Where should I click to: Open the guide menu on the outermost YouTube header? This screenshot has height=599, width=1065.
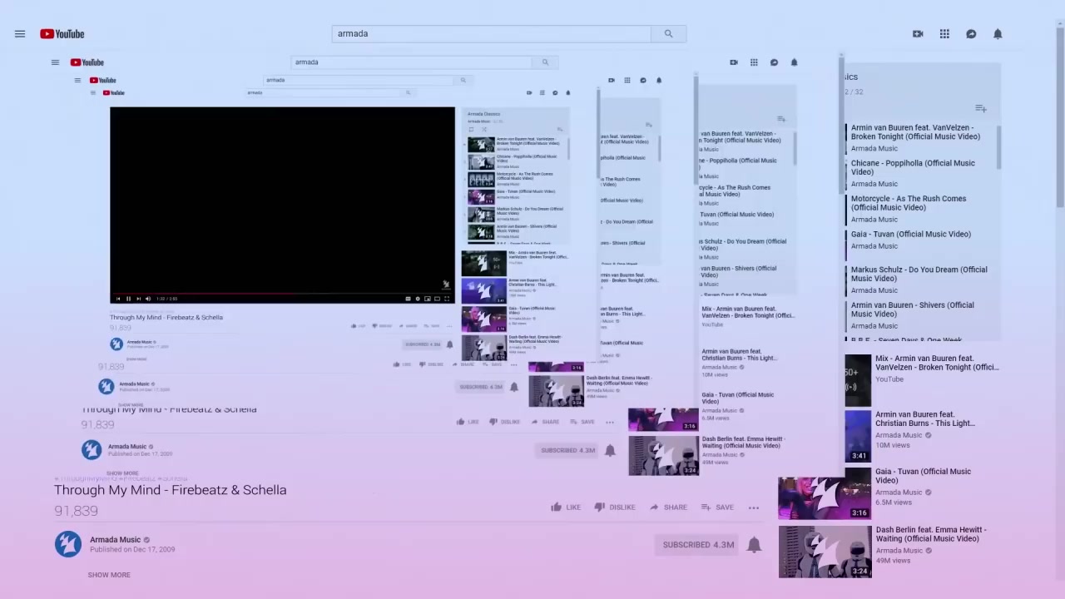[20, 34]
